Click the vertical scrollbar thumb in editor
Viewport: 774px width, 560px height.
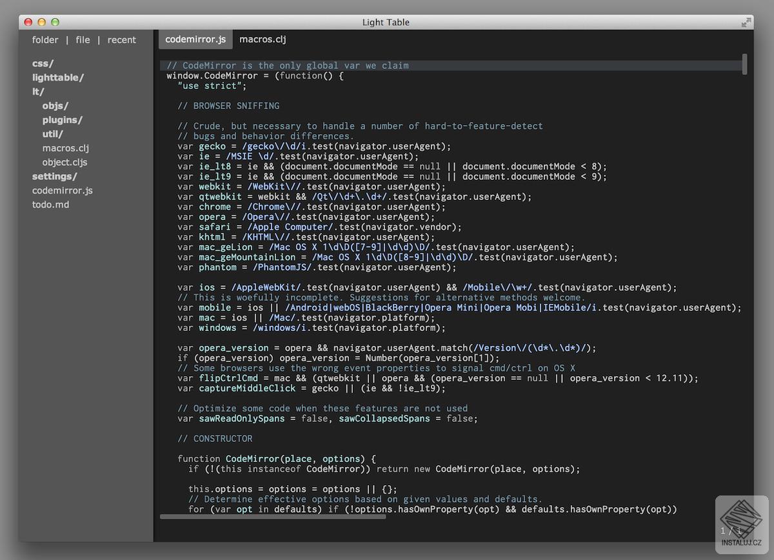[745, 64]
